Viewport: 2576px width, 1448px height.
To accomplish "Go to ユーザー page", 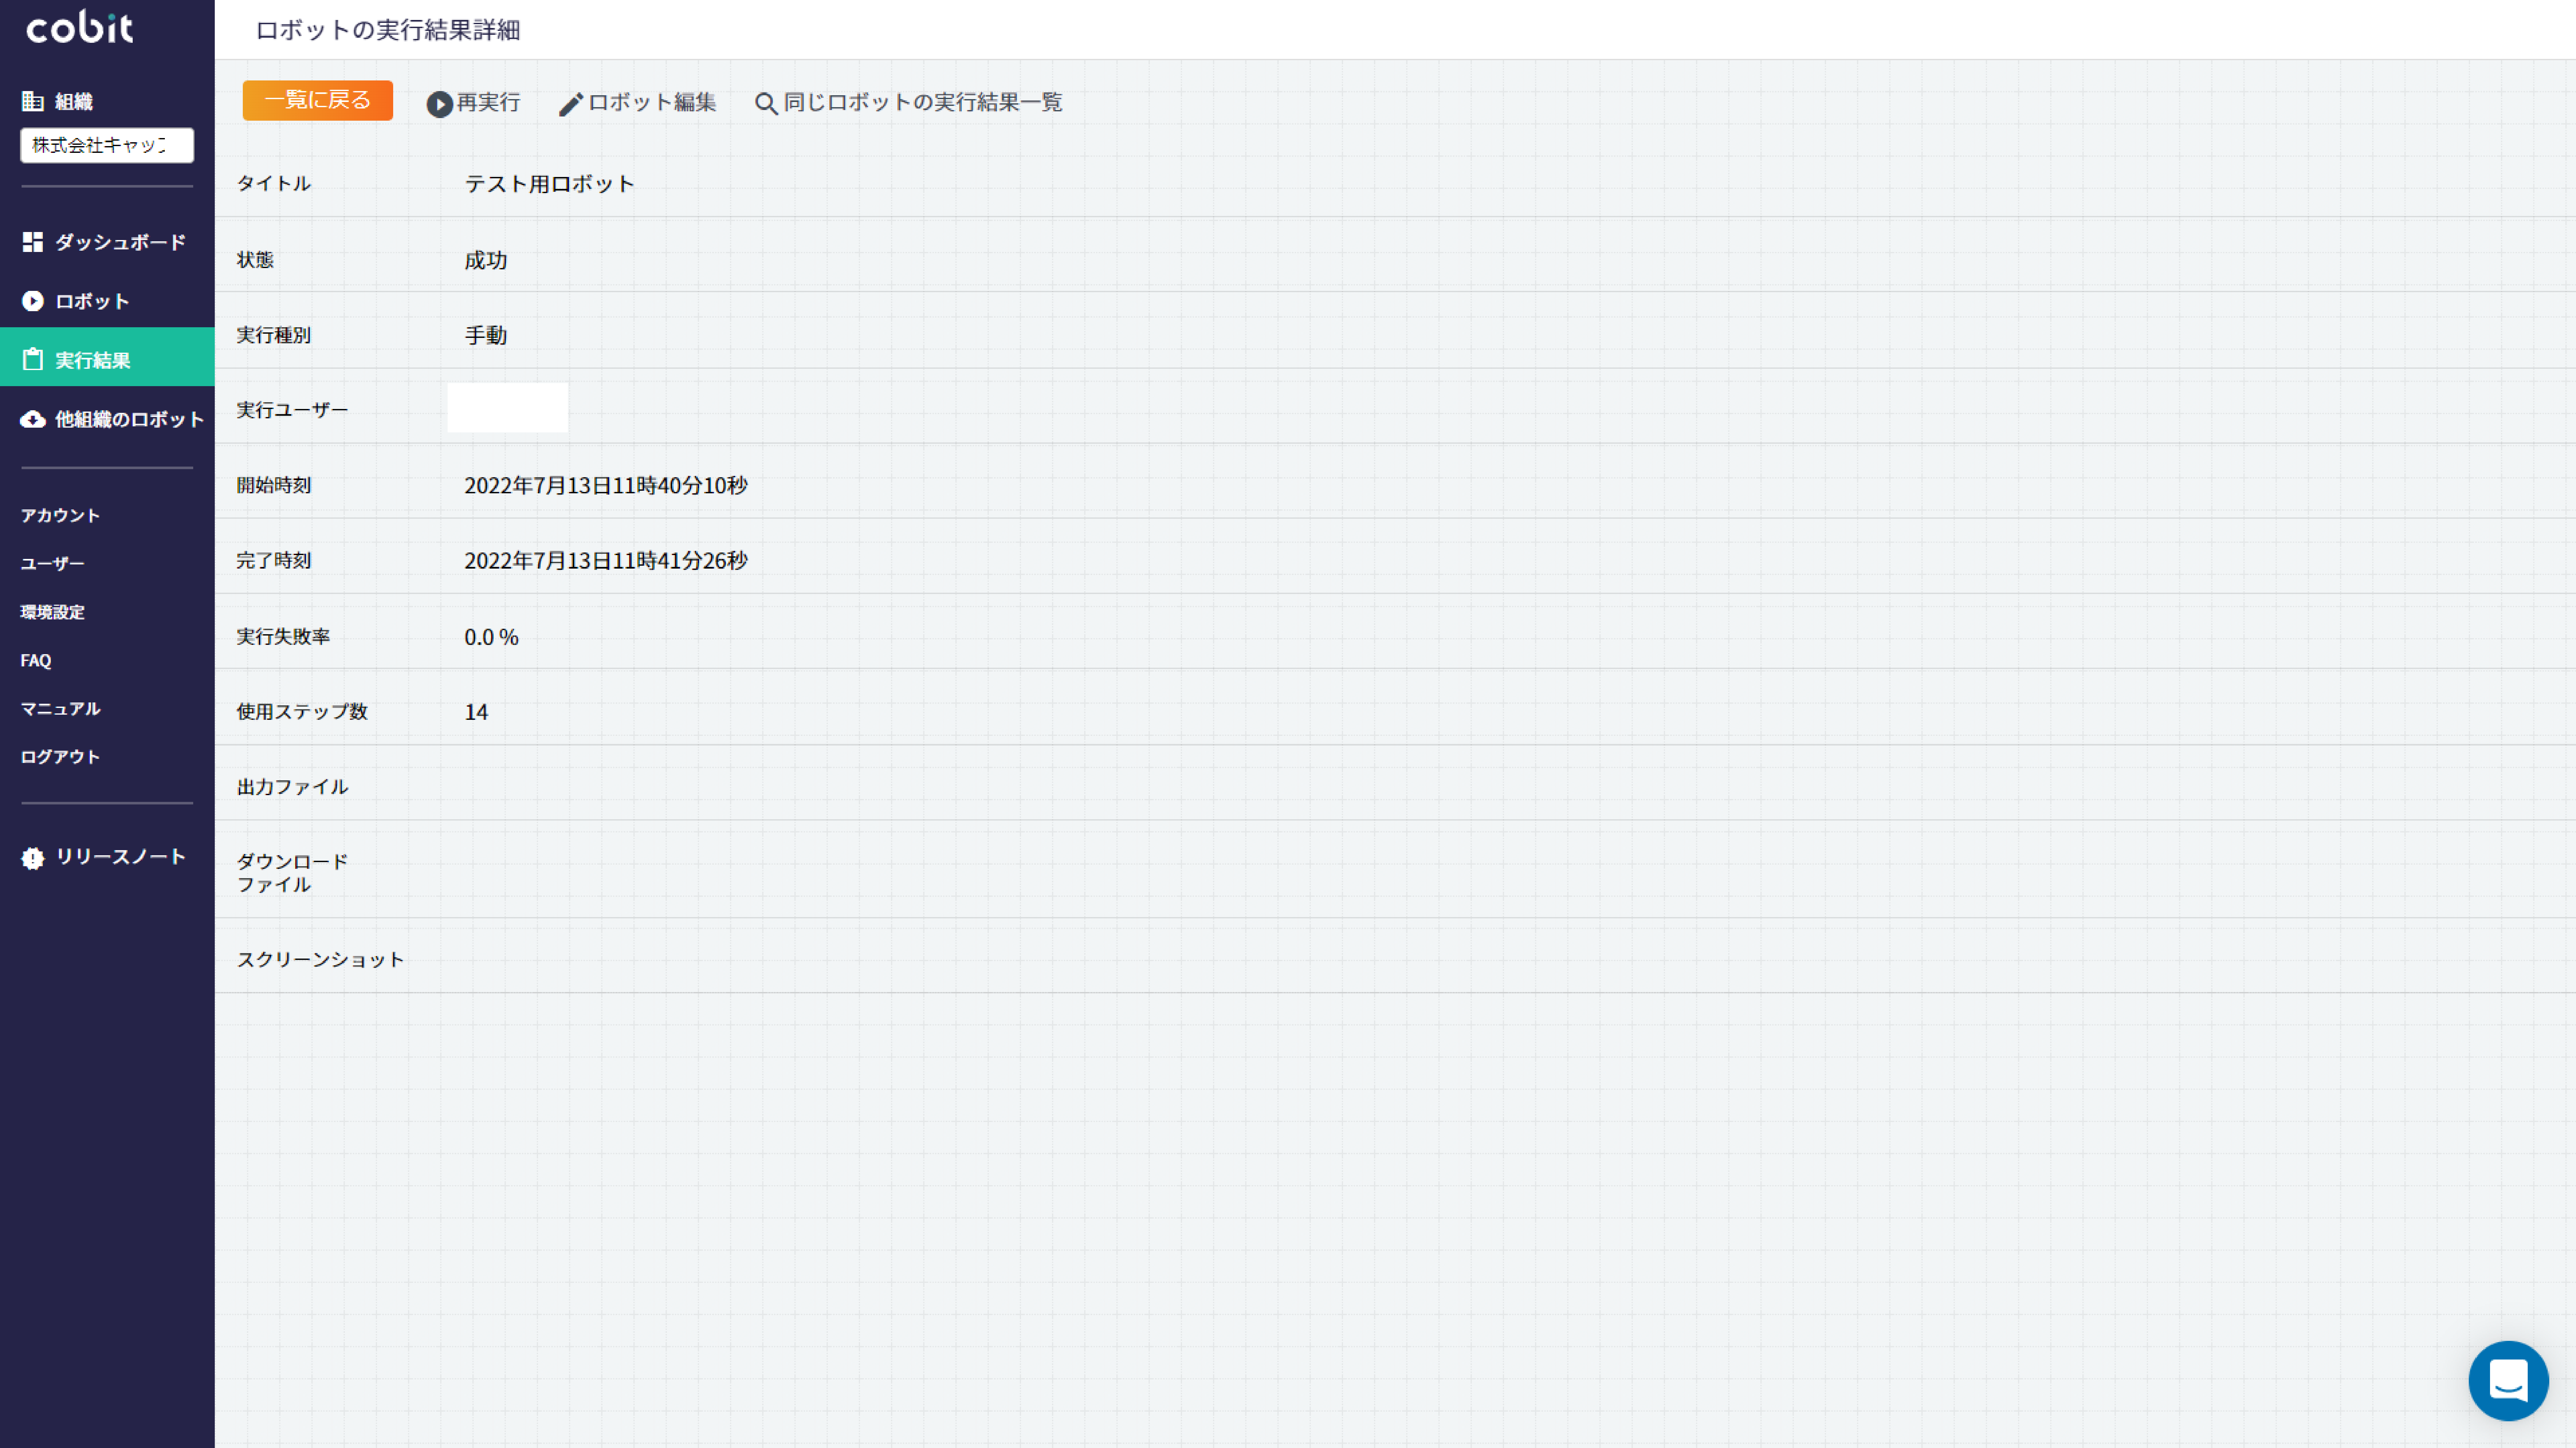I will click(x=53, y=564).
